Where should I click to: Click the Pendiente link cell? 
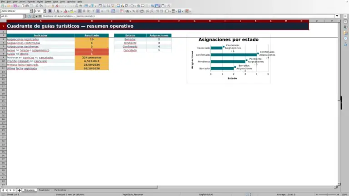point(130,43)
